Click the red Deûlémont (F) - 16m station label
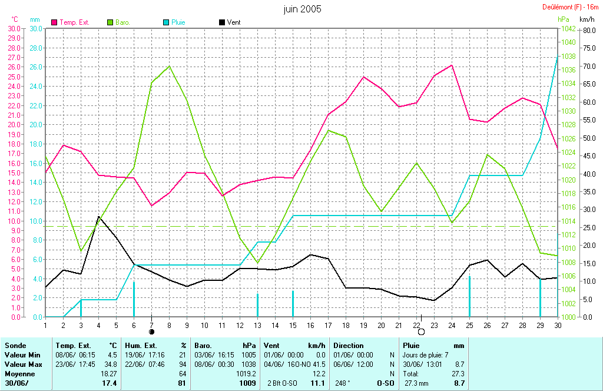The height and width of the screenshot is (391, 603). 571,7
